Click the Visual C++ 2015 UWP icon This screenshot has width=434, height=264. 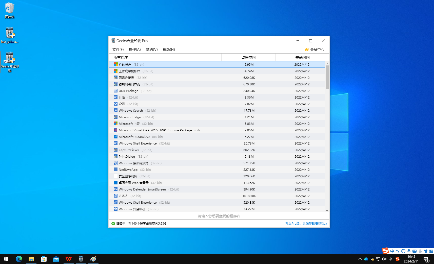click(115, 130)
